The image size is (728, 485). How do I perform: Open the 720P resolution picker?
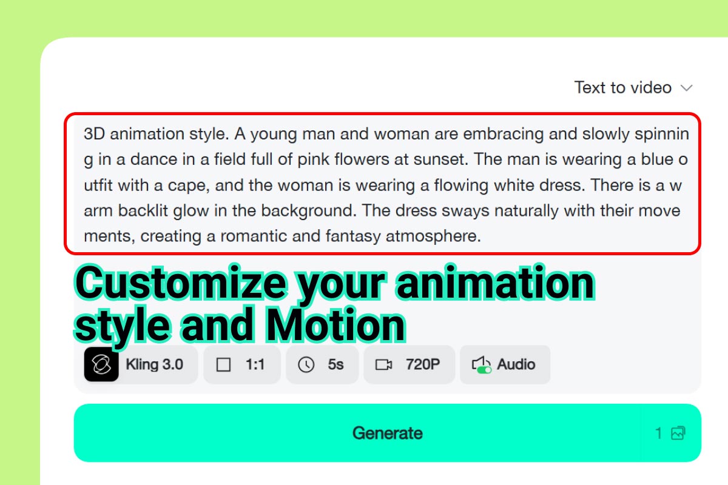click(409, 364)
